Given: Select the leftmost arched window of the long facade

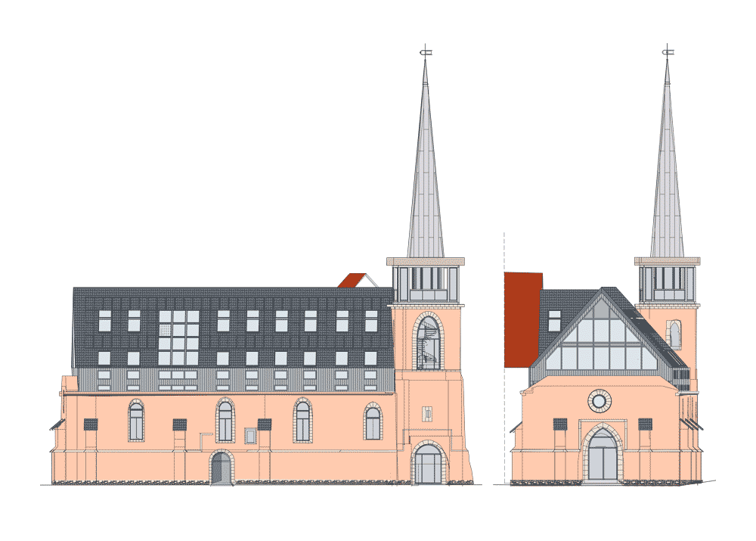Looking at the screenshot, I should point(136,421).
